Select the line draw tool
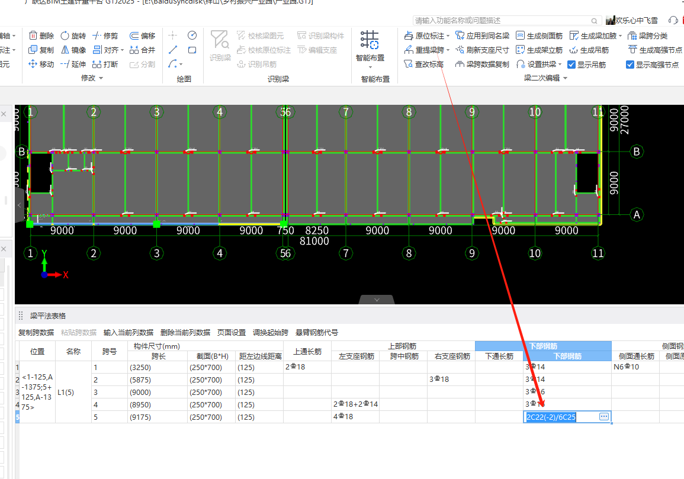This screenshot has width=684, height=479. tap(173, 50)
